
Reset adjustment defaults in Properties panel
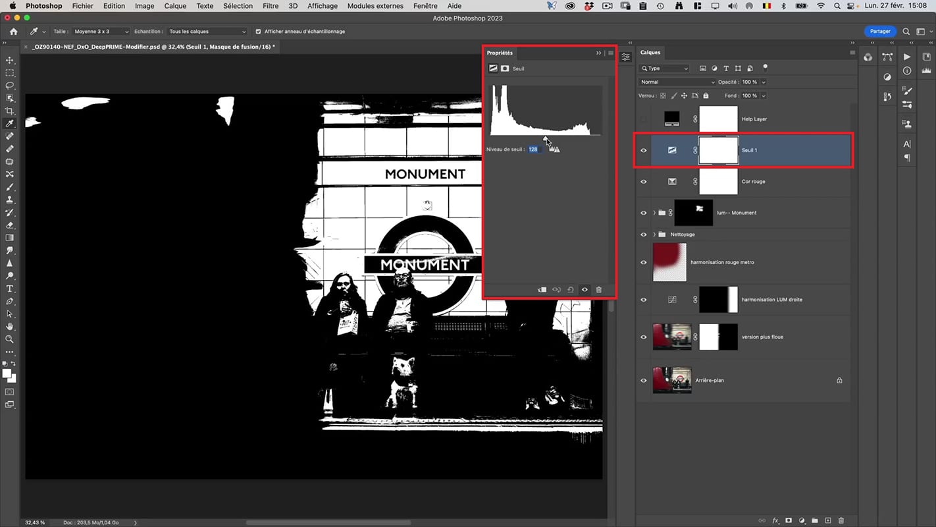point(571,290)
